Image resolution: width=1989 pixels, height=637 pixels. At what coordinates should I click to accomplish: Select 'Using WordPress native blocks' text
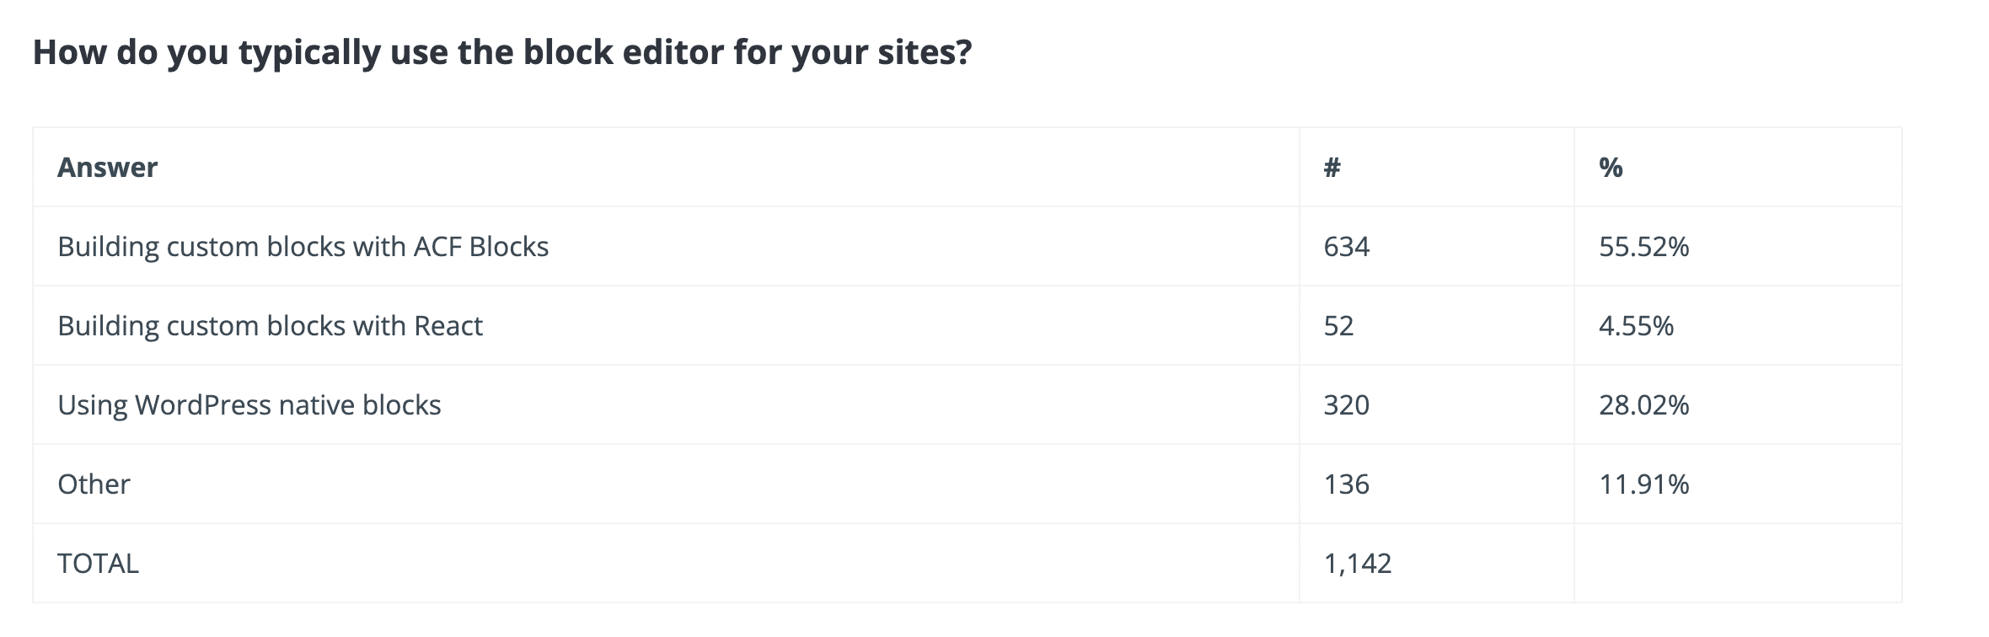coord(249,405)
